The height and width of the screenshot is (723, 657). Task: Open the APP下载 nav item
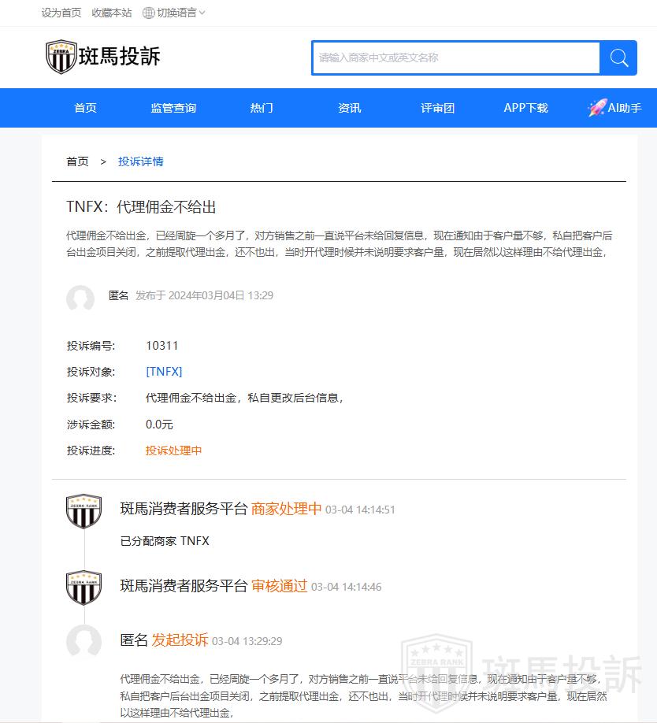[525, 108]
